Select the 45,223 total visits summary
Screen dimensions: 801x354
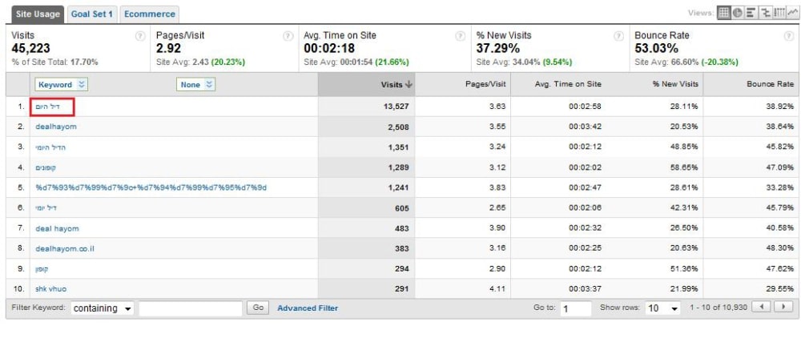pos(30,49)
